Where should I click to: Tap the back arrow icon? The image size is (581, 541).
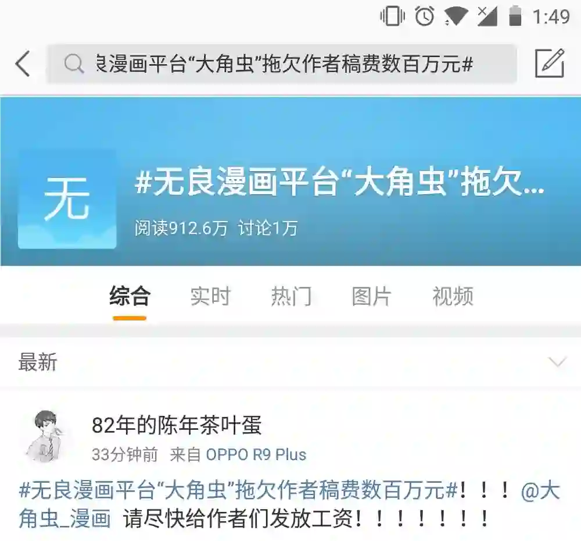pos(23,64)
